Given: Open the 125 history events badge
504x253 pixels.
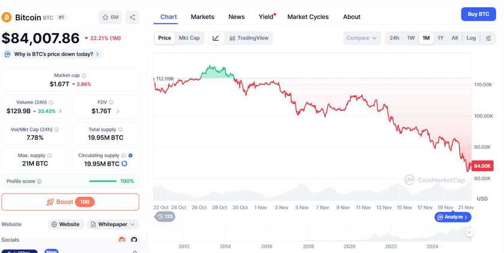Looking at the screenshot, I should point(165,216).
